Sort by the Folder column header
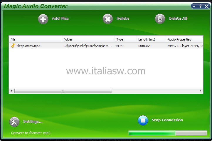Viewport: 212px width, 141px height. (88, 39)
